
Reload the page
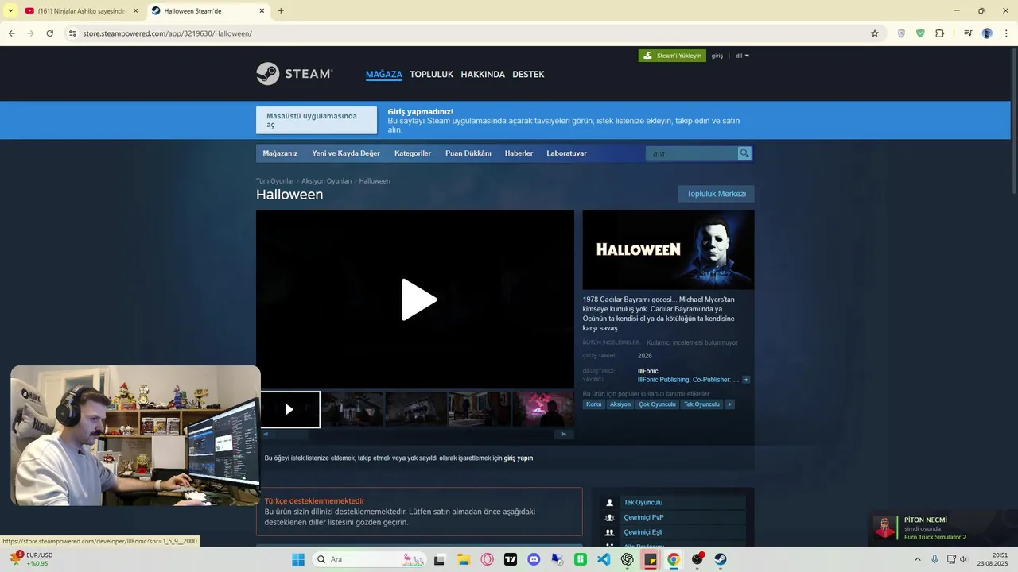pos(49,33)
